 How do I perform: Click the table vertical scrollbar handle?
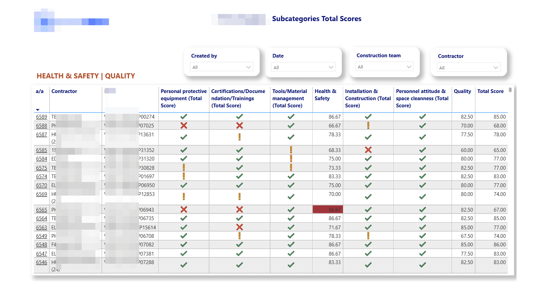510,90
